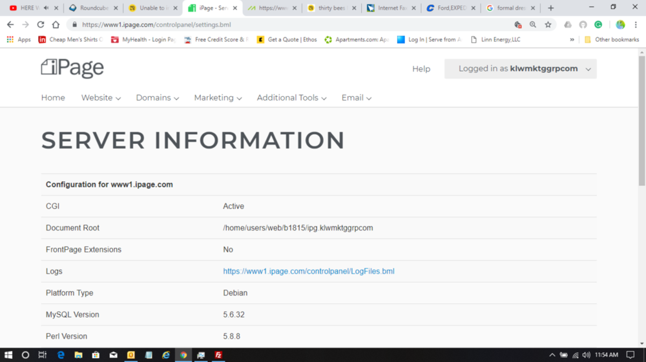646x362 pixels.
Task: Switch to the Roundcube browser tab
Action: (94, 8)
